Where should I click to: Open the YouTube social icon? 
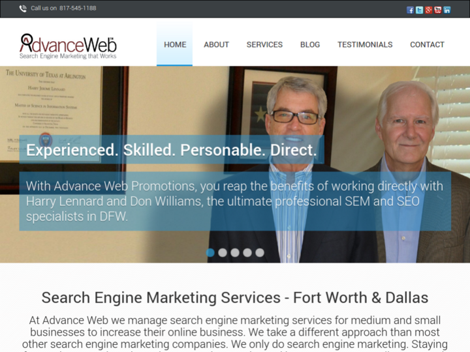[437, 10]
